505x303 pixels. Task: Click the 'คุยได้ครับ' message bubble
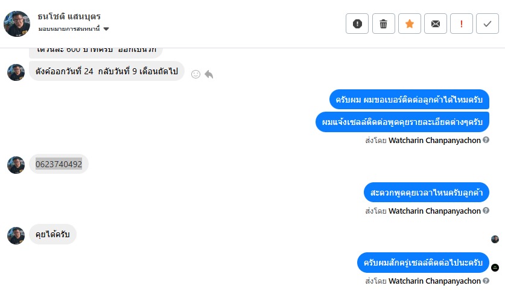tap(52, 234)
